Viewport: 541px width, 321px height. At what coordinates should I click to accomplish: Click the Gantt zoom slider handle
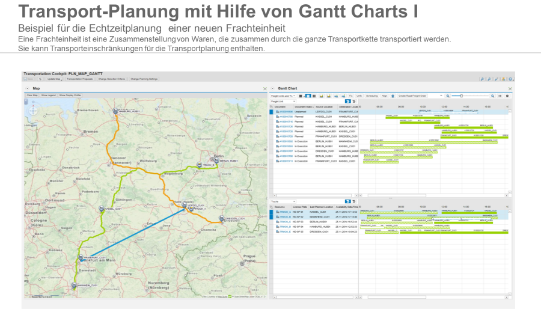click(x=461, y=96)
